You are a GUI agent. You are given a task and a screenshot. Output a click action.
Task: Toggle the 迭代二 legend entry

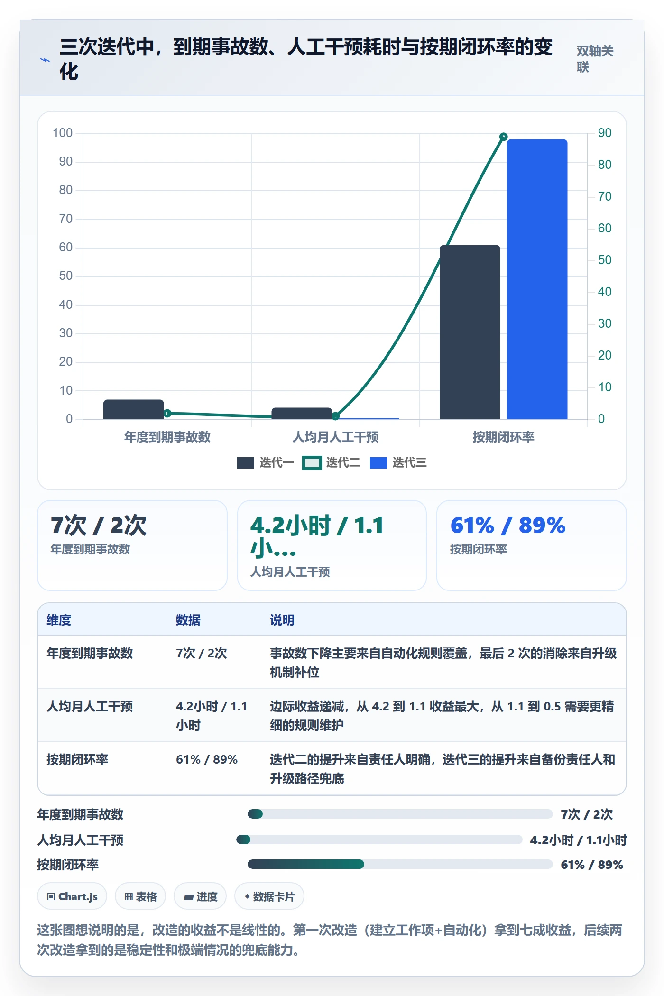pos(331,462)
